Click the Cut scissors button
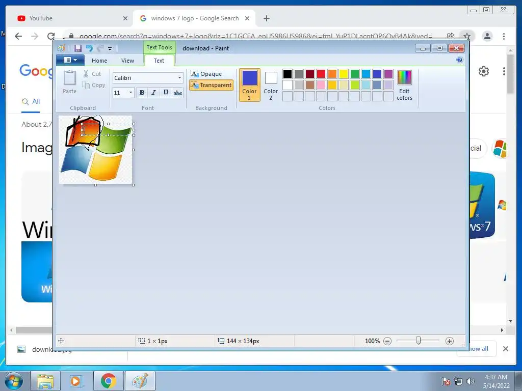 click(x=92, y=74)
